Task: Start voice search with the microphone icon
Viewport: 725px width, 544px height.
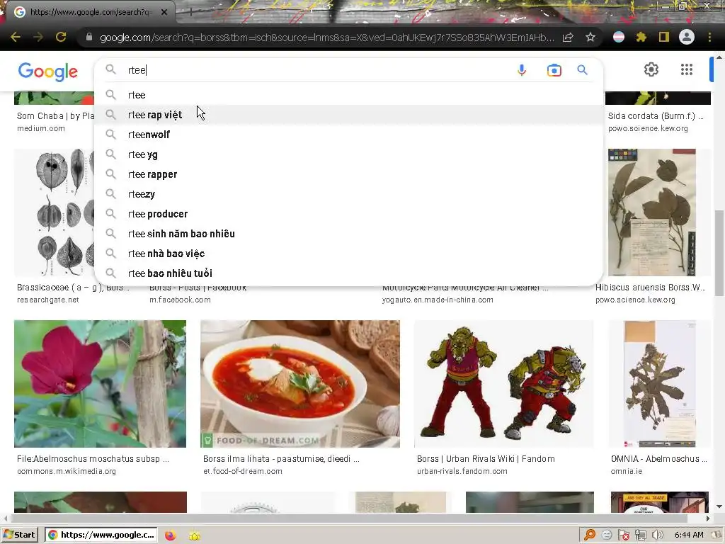Action: pos(522,70)
